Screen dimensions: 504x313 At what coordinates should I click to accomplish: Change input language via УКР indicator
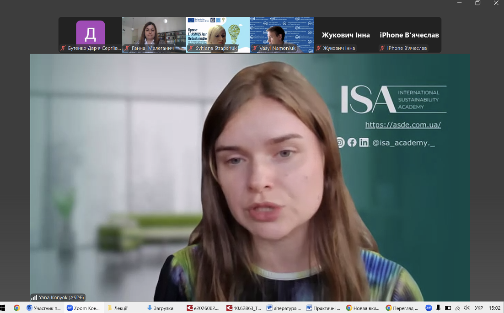[479, 308]
